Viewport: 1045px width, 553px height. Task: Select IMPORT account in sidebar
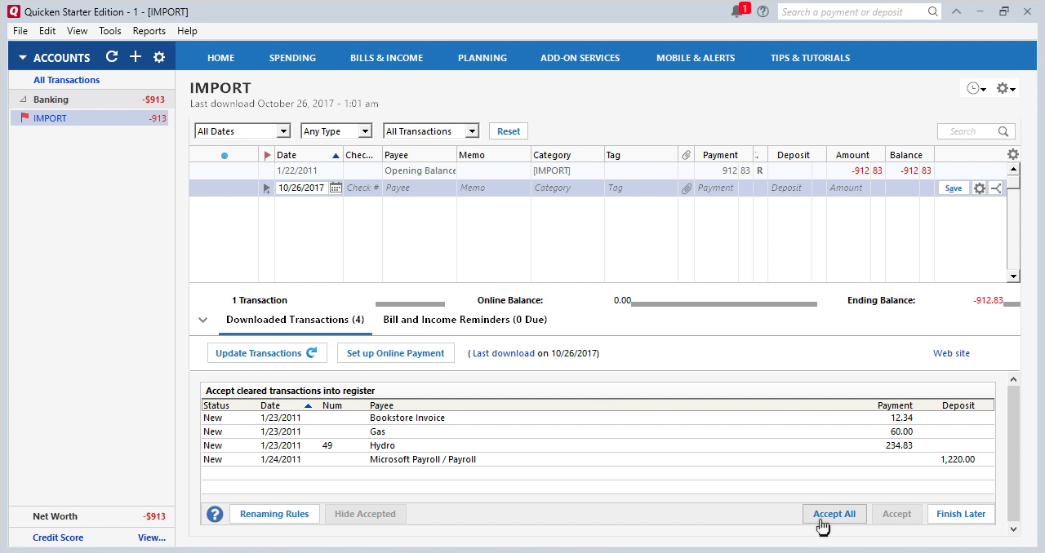[90, 118]
